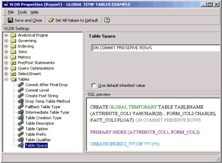
Task: Expand the Governing tree node
Action: pos(6,41)
